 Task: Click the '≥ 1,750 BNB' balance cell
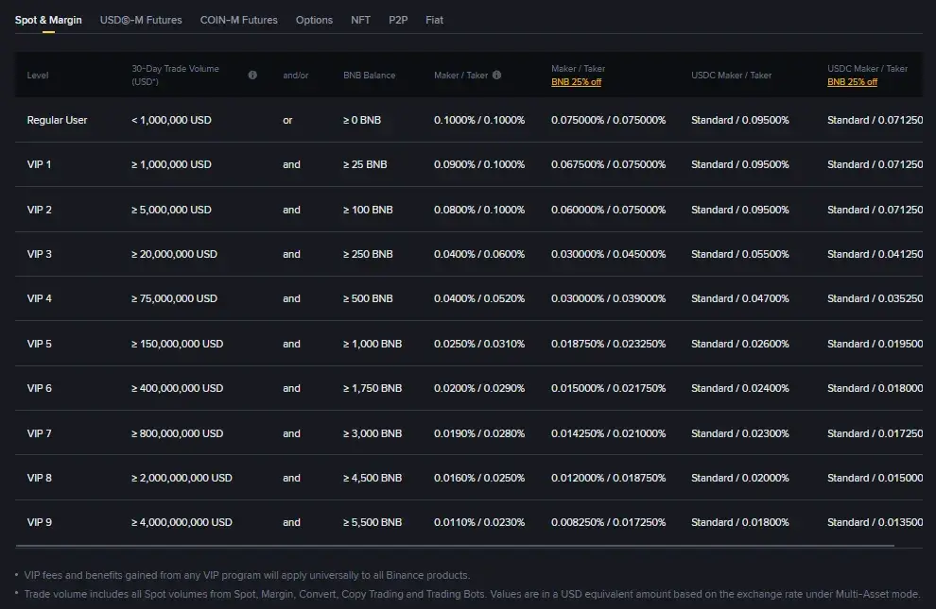pos(373,388)
